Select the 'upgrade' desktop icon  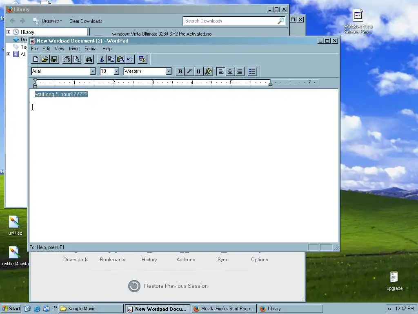(394, 281)
